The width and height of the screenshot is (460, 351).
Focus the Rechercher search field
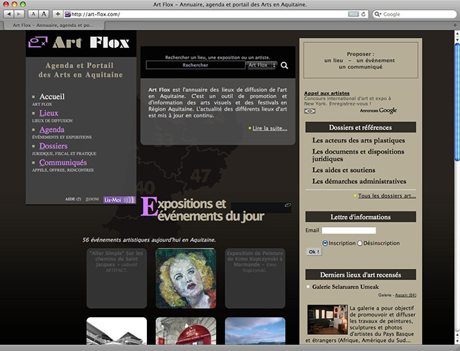(x=196, y=65)
